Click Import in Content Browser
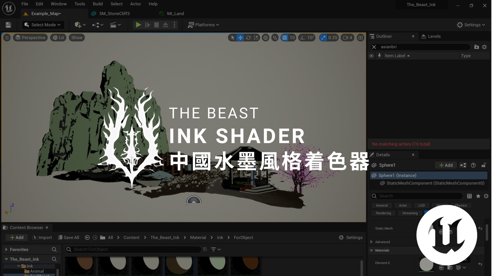 [x=42, y=238]
